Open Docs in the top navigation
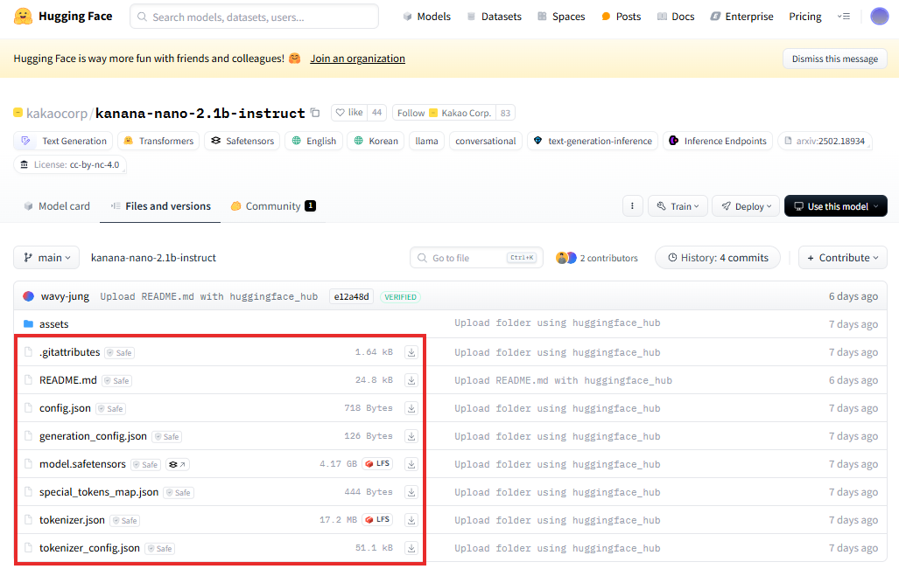The width and height of the screenshot is (899, 569). 676,17
